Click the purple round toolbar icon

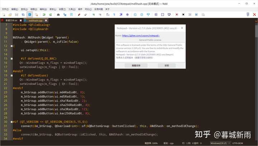click(127, 15)
